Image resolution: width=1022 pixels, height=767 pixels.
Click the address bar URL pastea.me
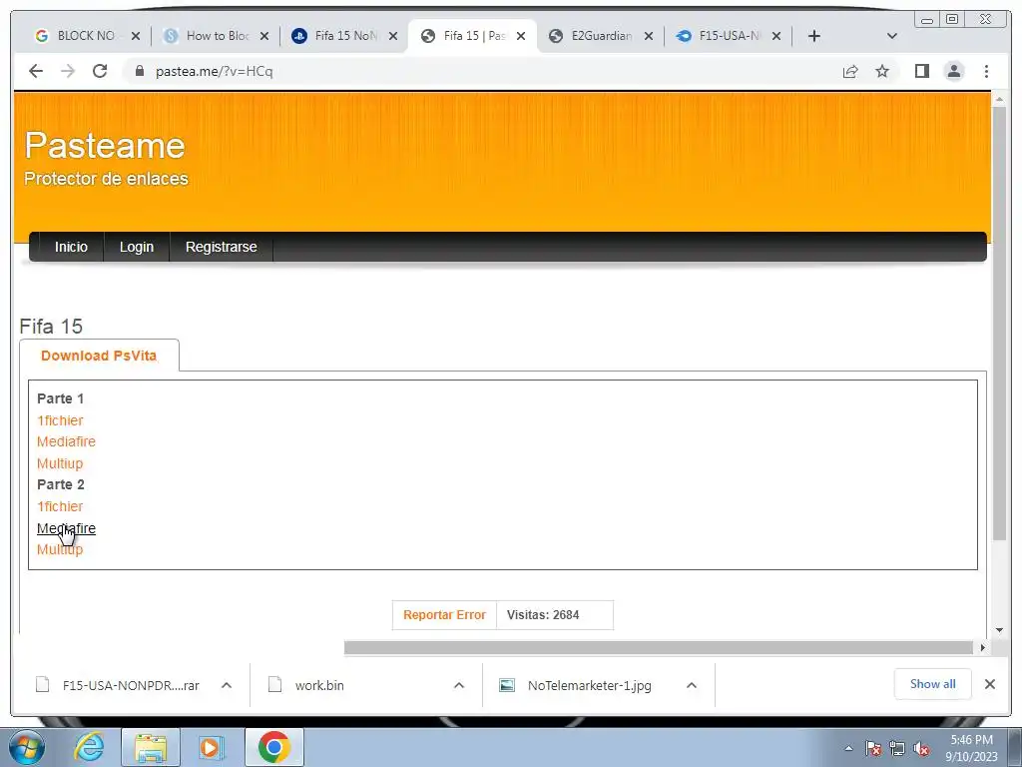214,71
